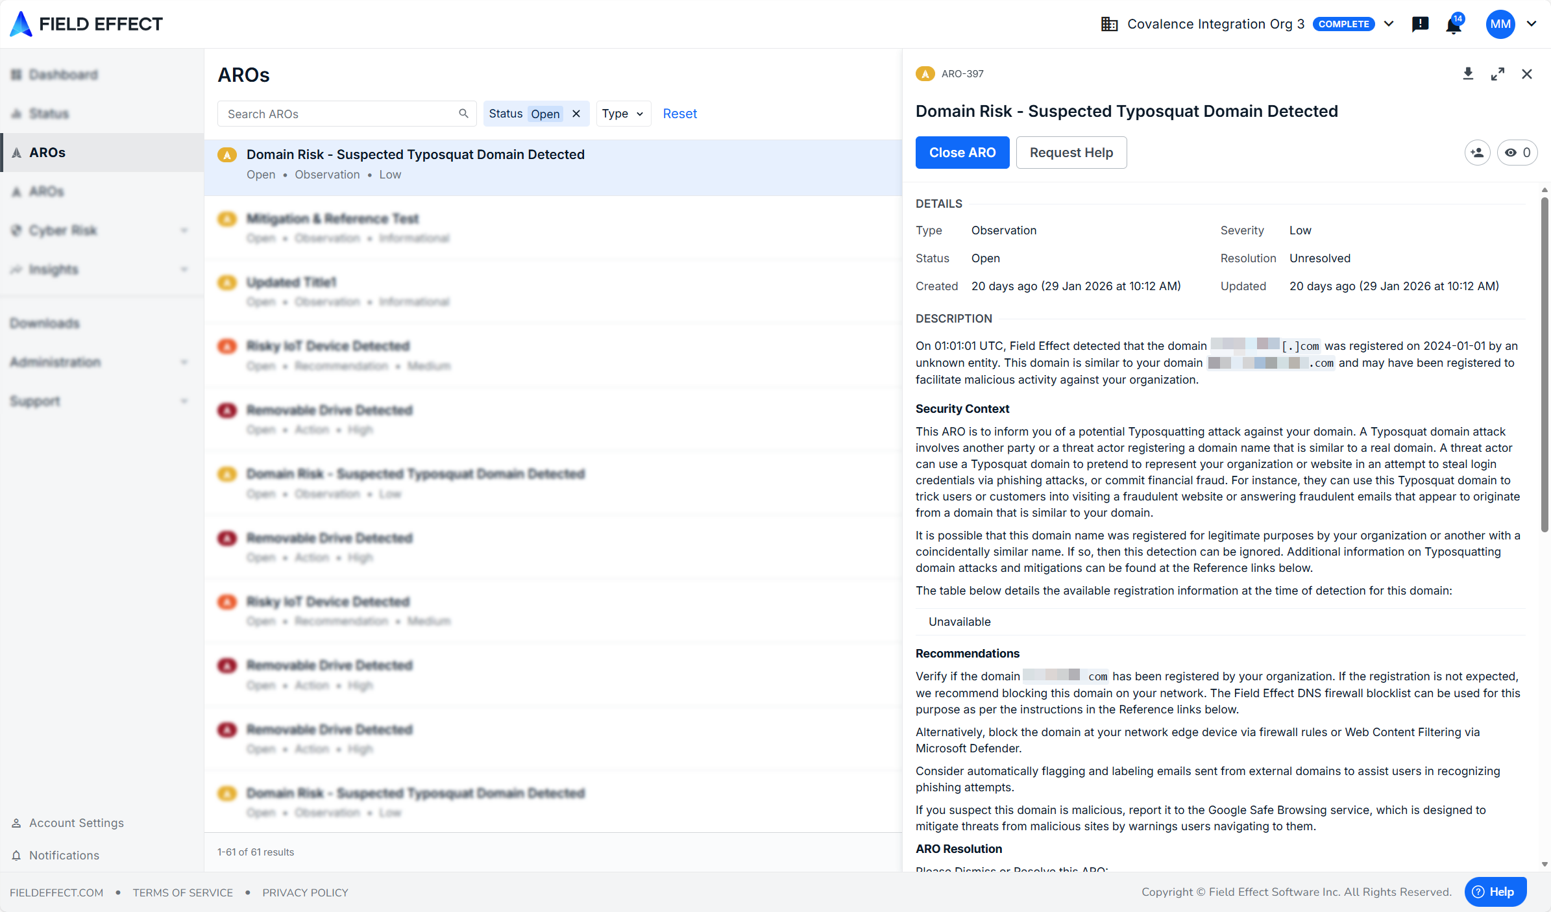Select AROs in the sidebar
The width and height of the screenshot is (1551, 912).
pos(47,153)
